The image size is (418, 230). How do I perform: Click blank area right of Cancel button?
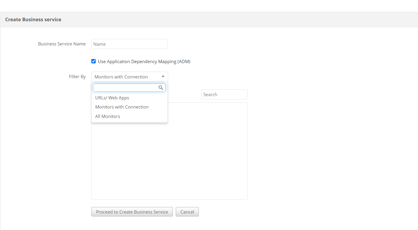click(266, 212)
